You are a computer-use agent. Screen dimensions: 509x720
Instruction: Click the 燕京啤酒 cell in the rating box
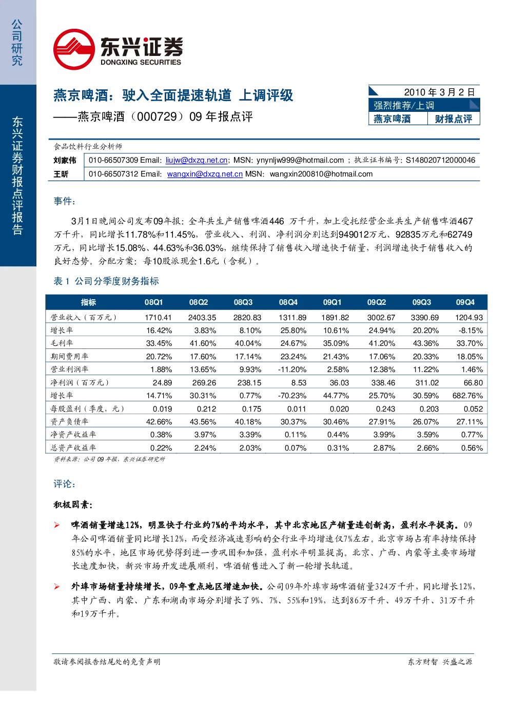point(392,119)
